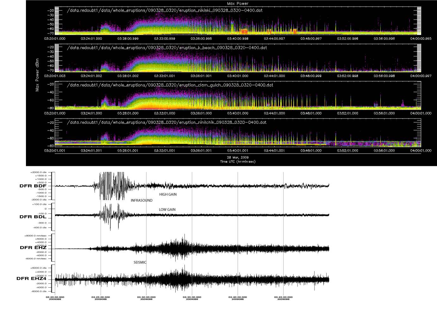
Task: Click the 03:36:00.998 time tick label
Action: (x=201, y=39)
